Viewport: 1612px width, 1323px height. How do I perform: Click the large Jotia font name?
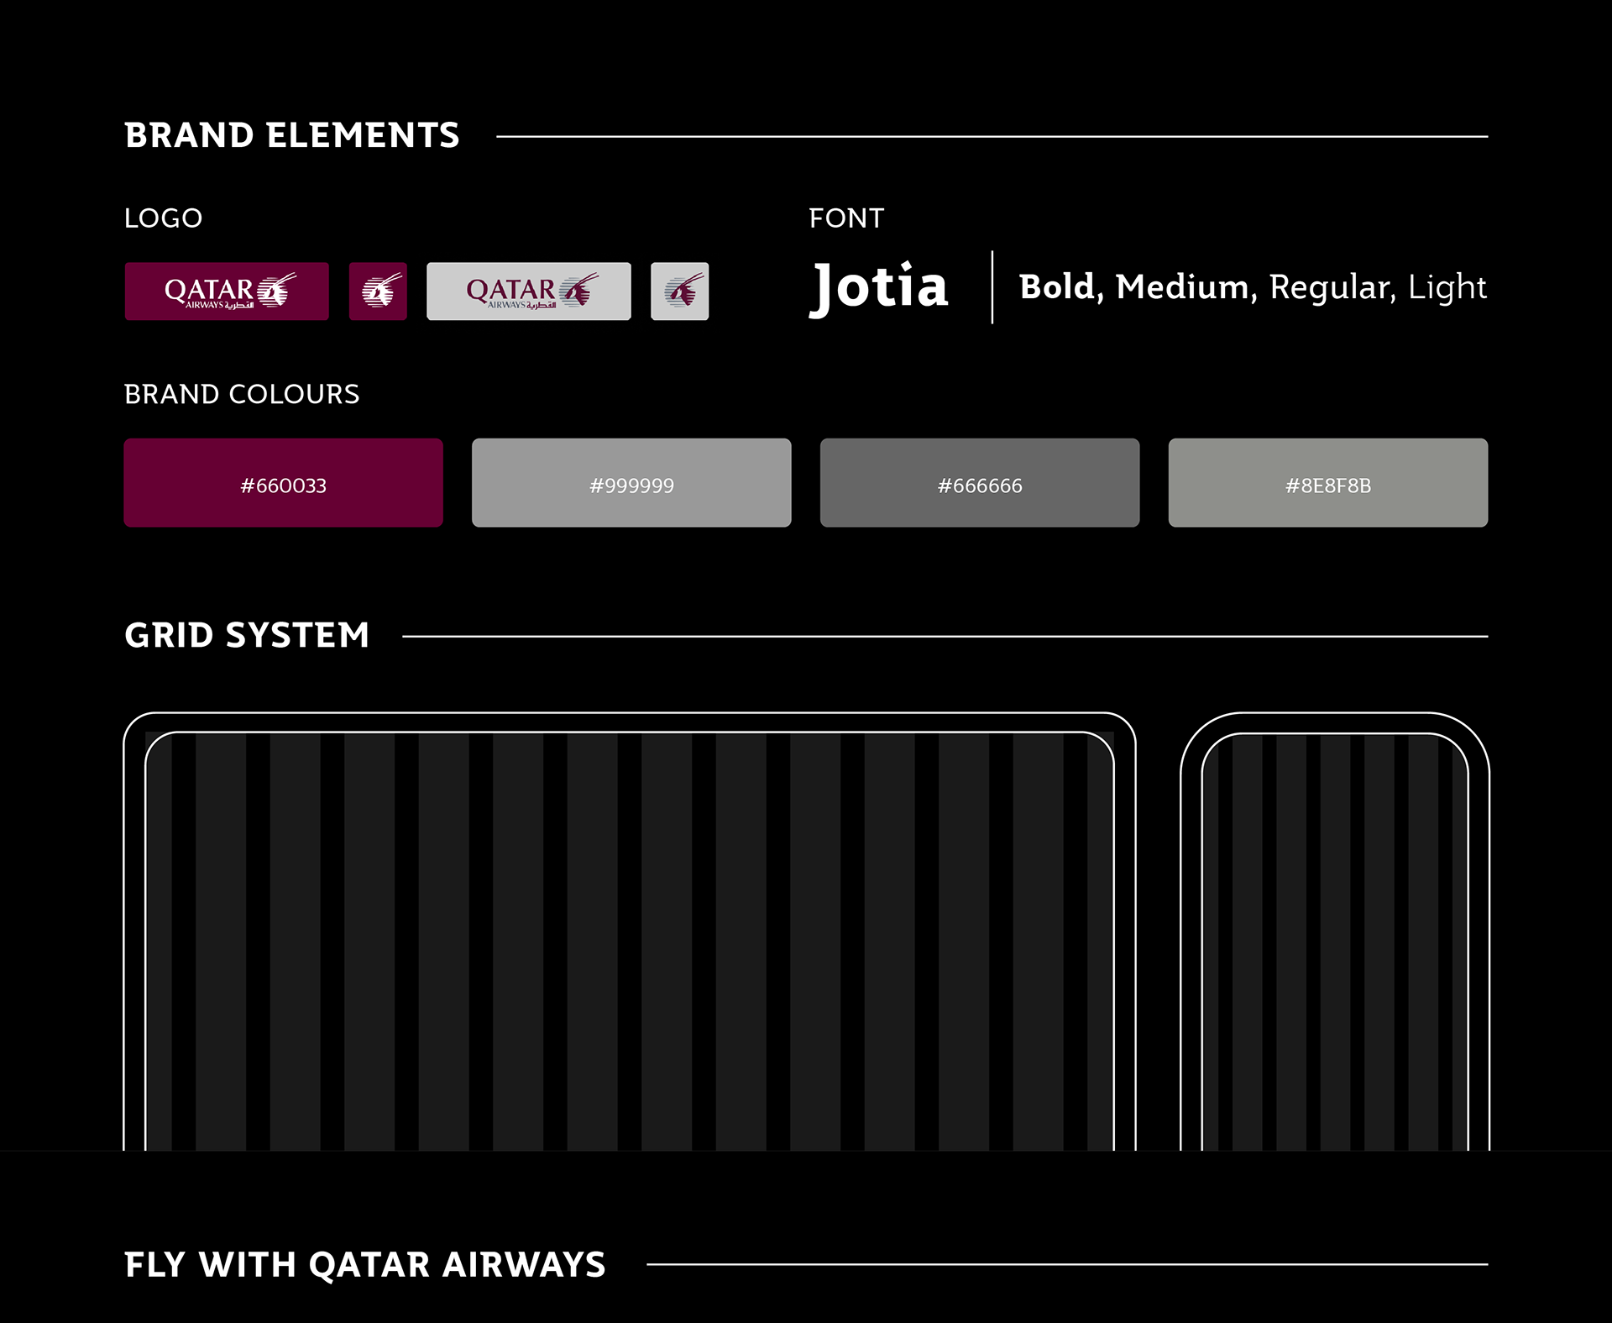[879, 288]
